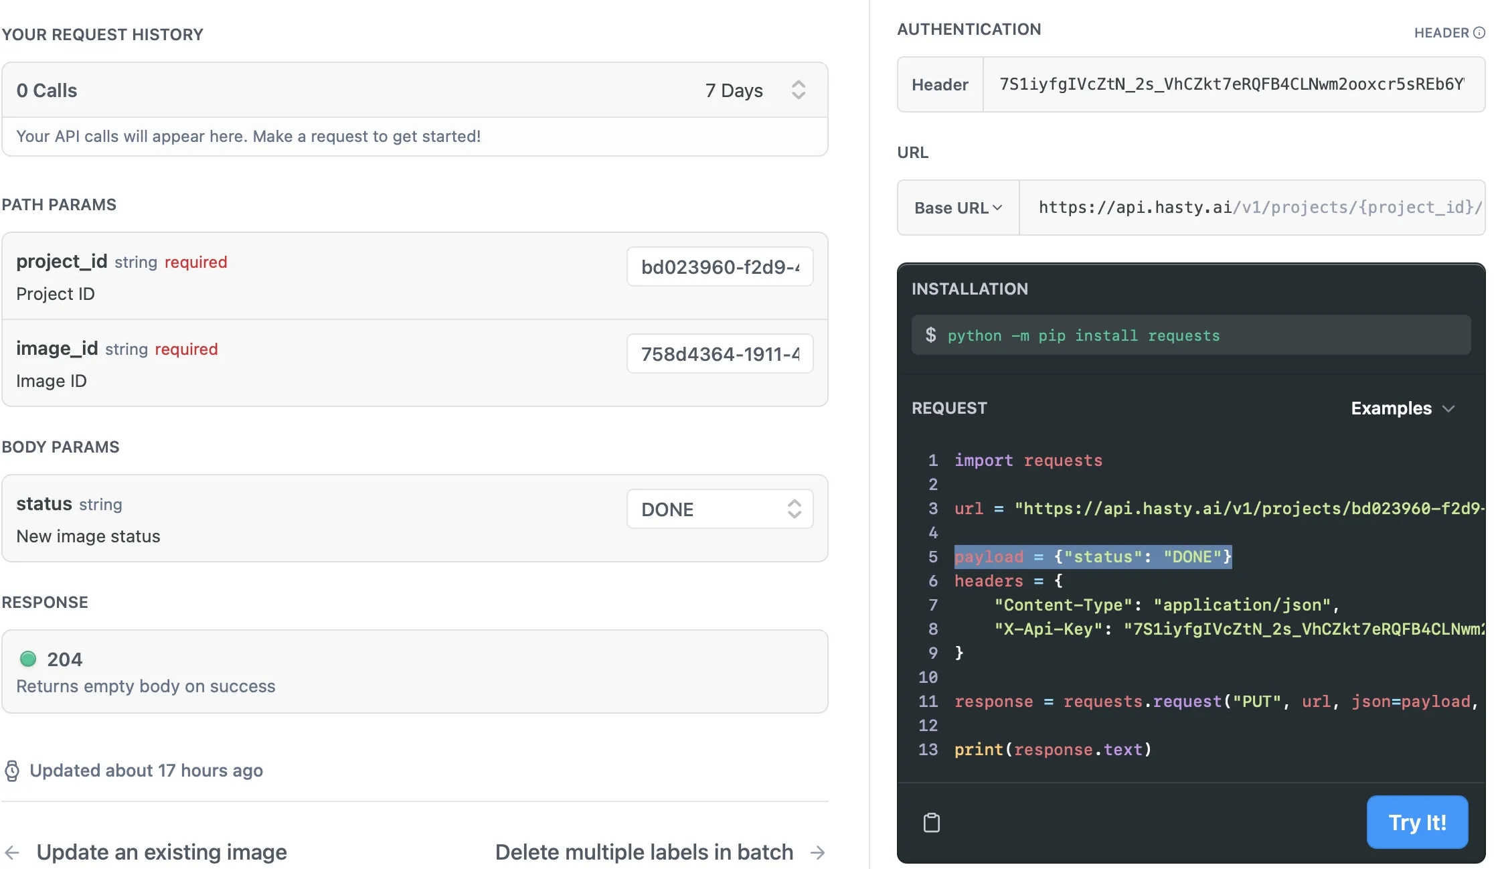
Task: Click the green 204 status dot
Action: [28, 659]
